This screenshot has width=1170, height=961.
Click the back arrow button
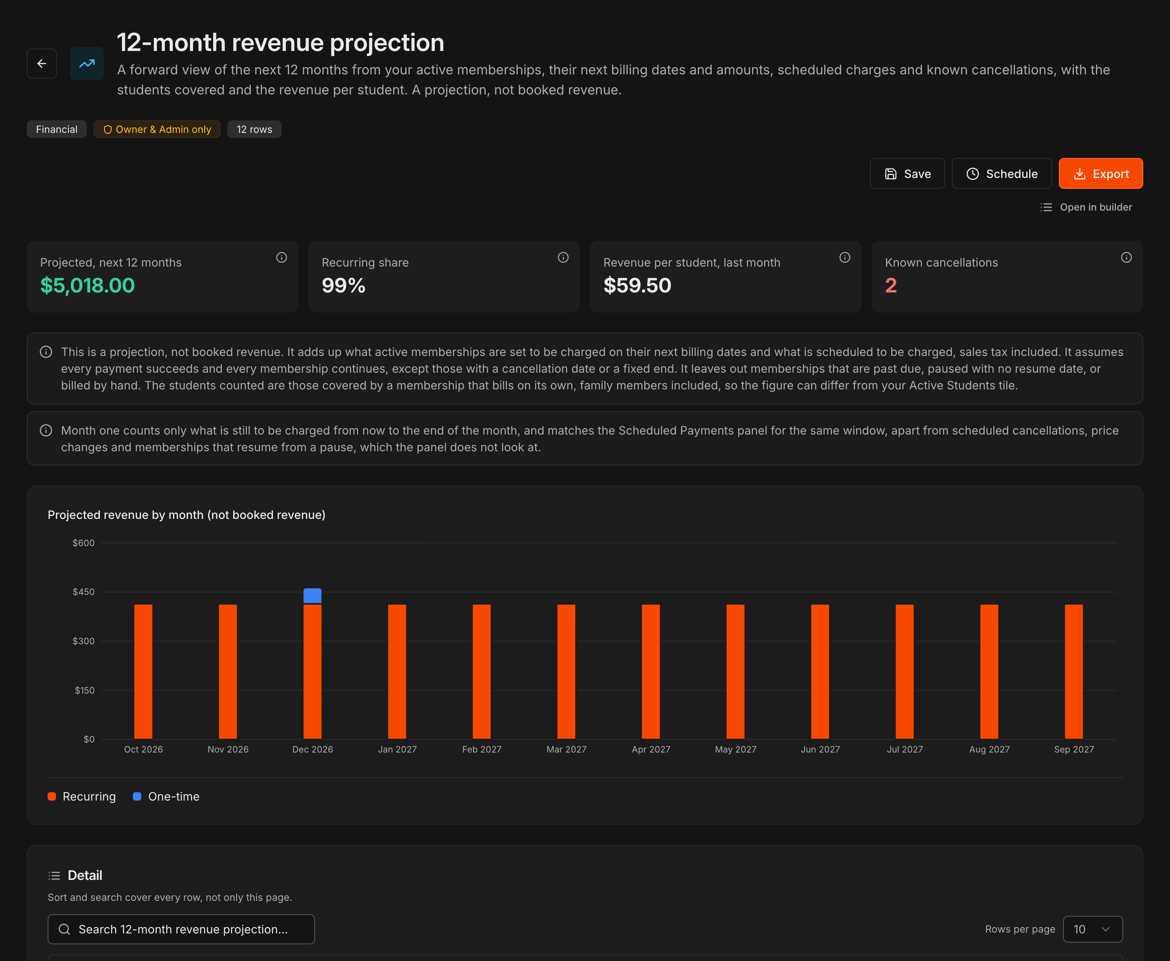click(41, 64)
